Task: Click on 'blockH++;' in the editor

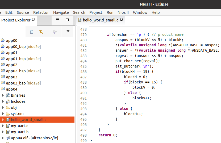Action: tap(133, 114)
